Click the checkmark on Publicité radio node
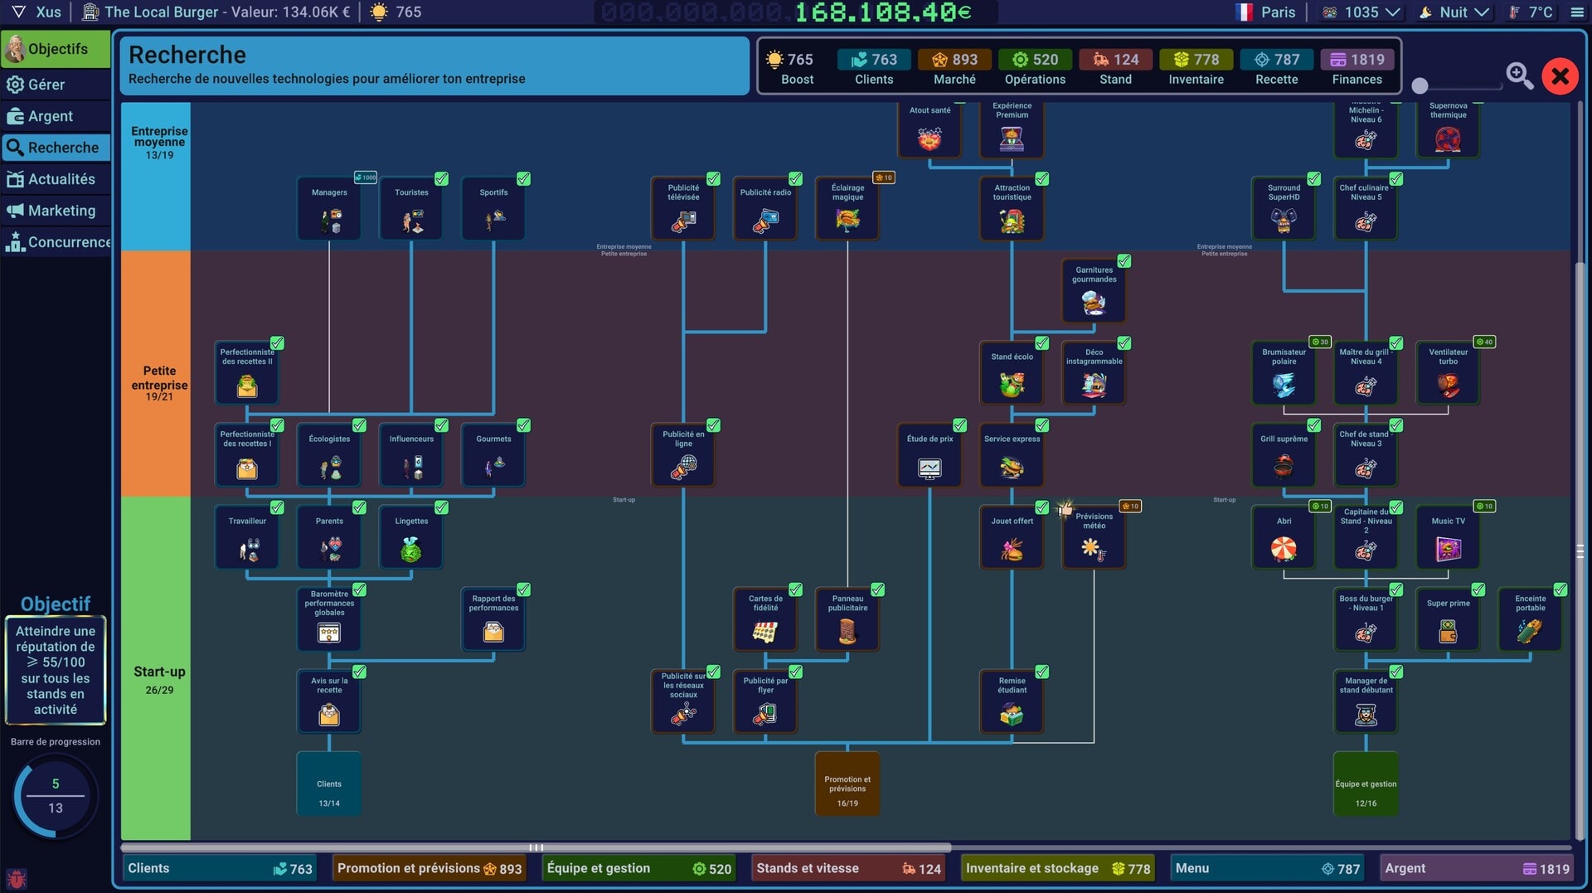1592x893 pixels. (x=795, y=179)
